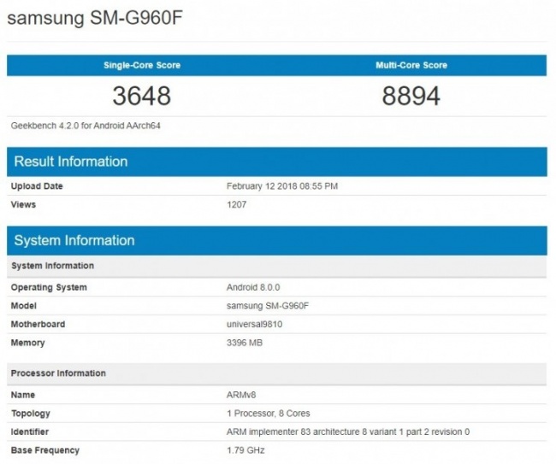Click the 'Topology' label
556x464 pixels.
tap(31, 414)
